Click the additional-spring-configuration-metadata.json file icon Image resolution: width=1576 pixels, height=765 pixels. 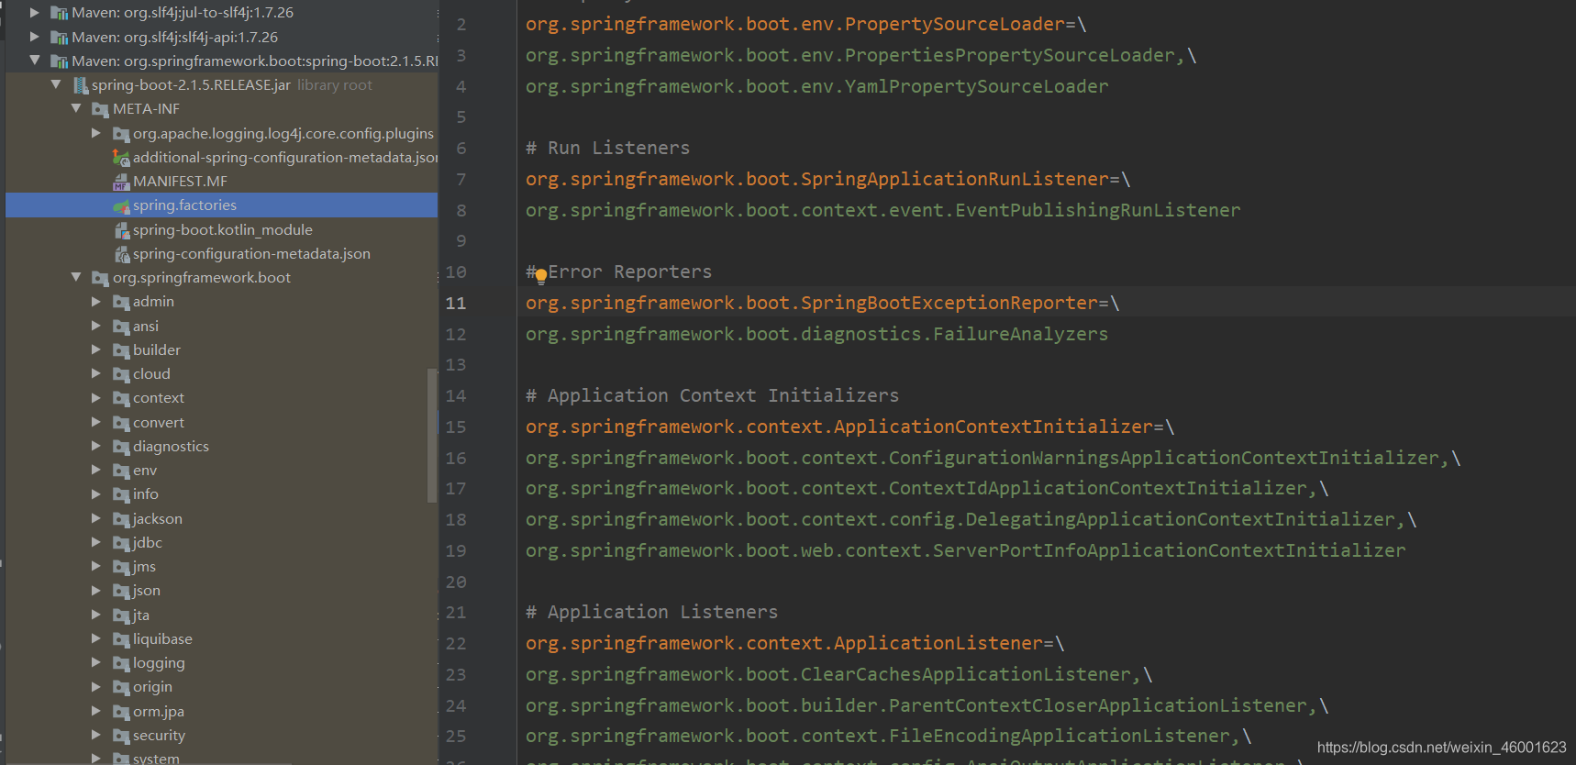[121, 158]
